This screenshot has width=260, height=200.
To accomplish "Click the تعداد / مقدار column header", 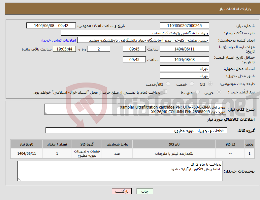I will point(57,144).
